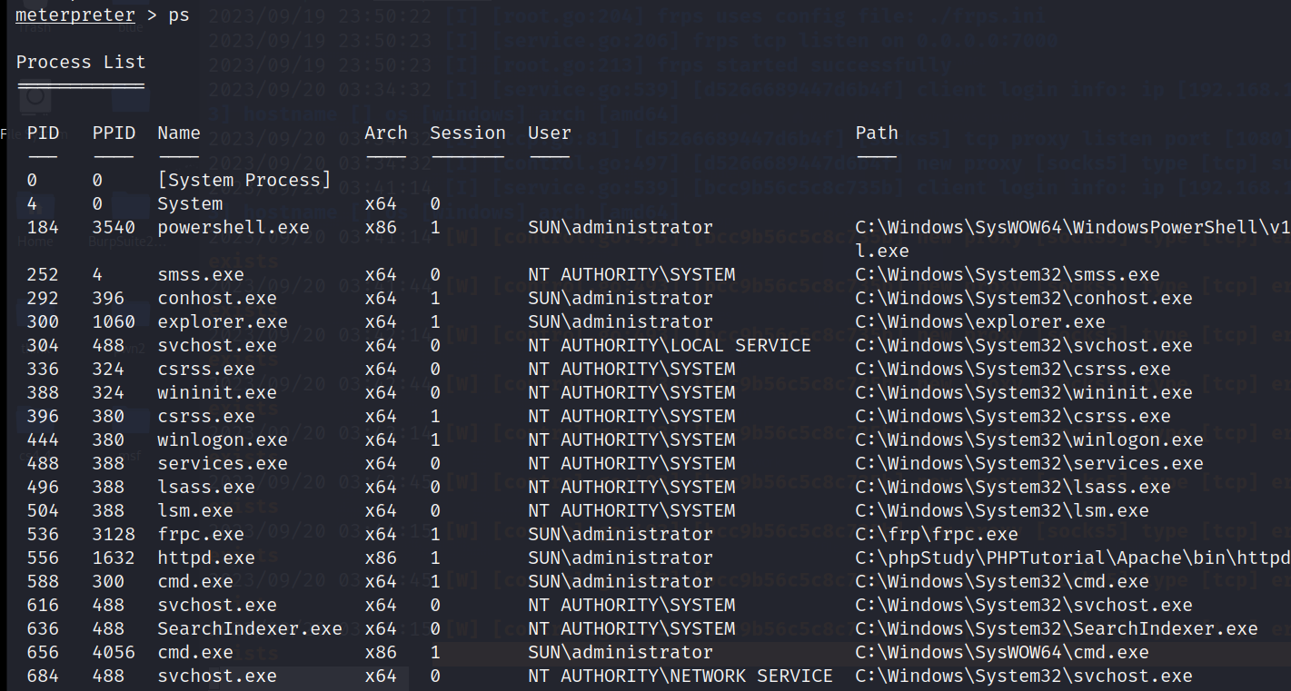The width and height of the screenshot is (1291, 691).
Task: Click the csrss.exe name in PID 336 row
Action: coord(206,369)
